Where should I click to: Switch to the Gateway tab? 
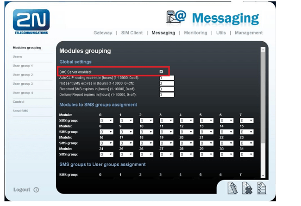103,33
